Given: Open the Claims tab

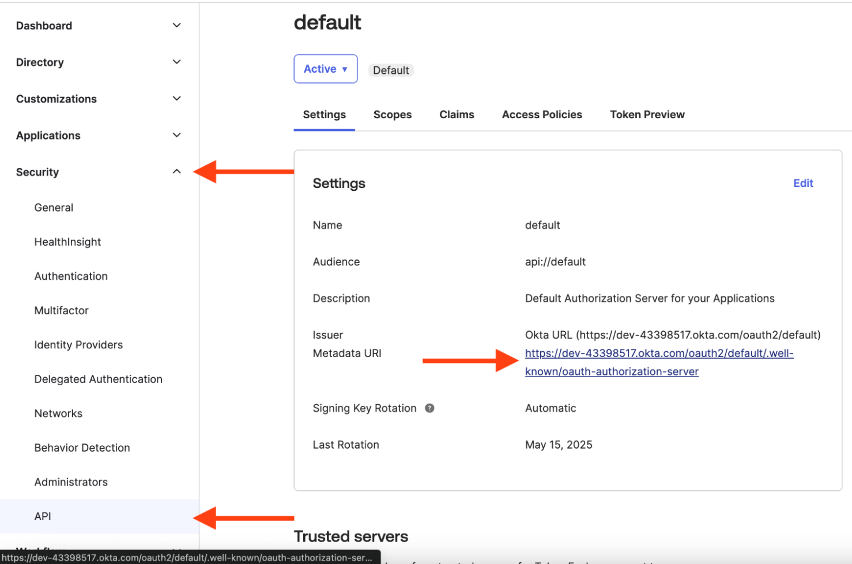Looking at the screenshot, I should tap(457, 115).
